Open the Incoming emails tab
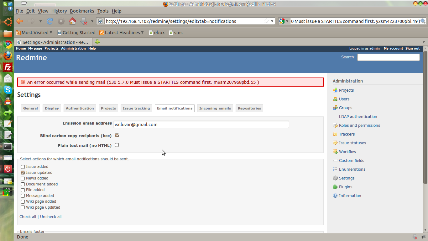This screenshot has width=428, height=241. [215, 108]
